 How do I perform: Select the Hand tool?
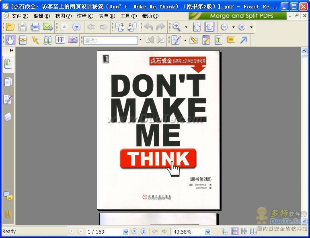pos(10,40)
